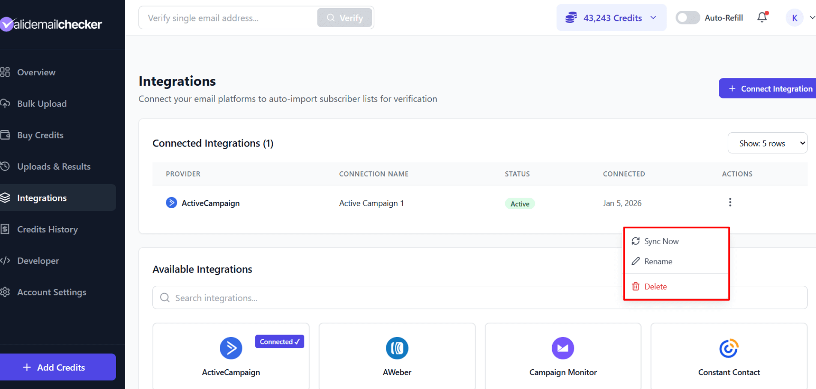
Task: Click the ActiveCampaign provider logo
Action: [171, 202]
